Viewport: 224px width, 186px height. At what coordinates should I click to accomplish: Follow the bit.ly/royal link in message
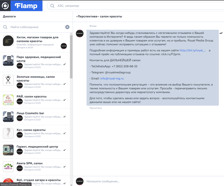coord(193,50)
